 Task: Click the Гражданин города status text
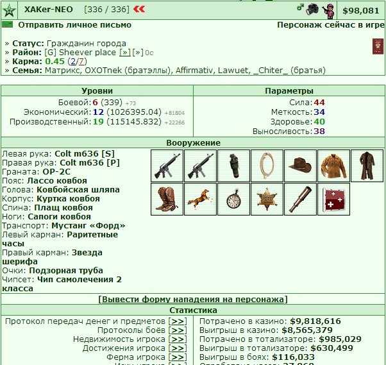(x=87, y=44)
